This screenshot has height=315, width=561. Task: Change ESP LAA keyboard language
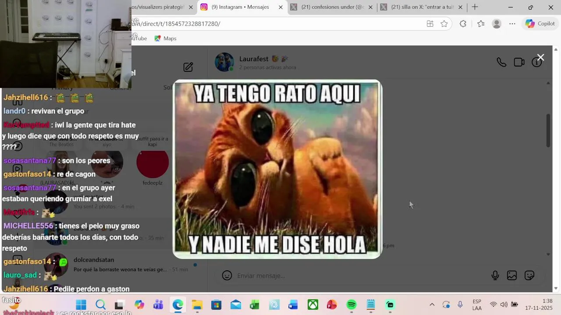pyautogui.click(x=477, y=304)
